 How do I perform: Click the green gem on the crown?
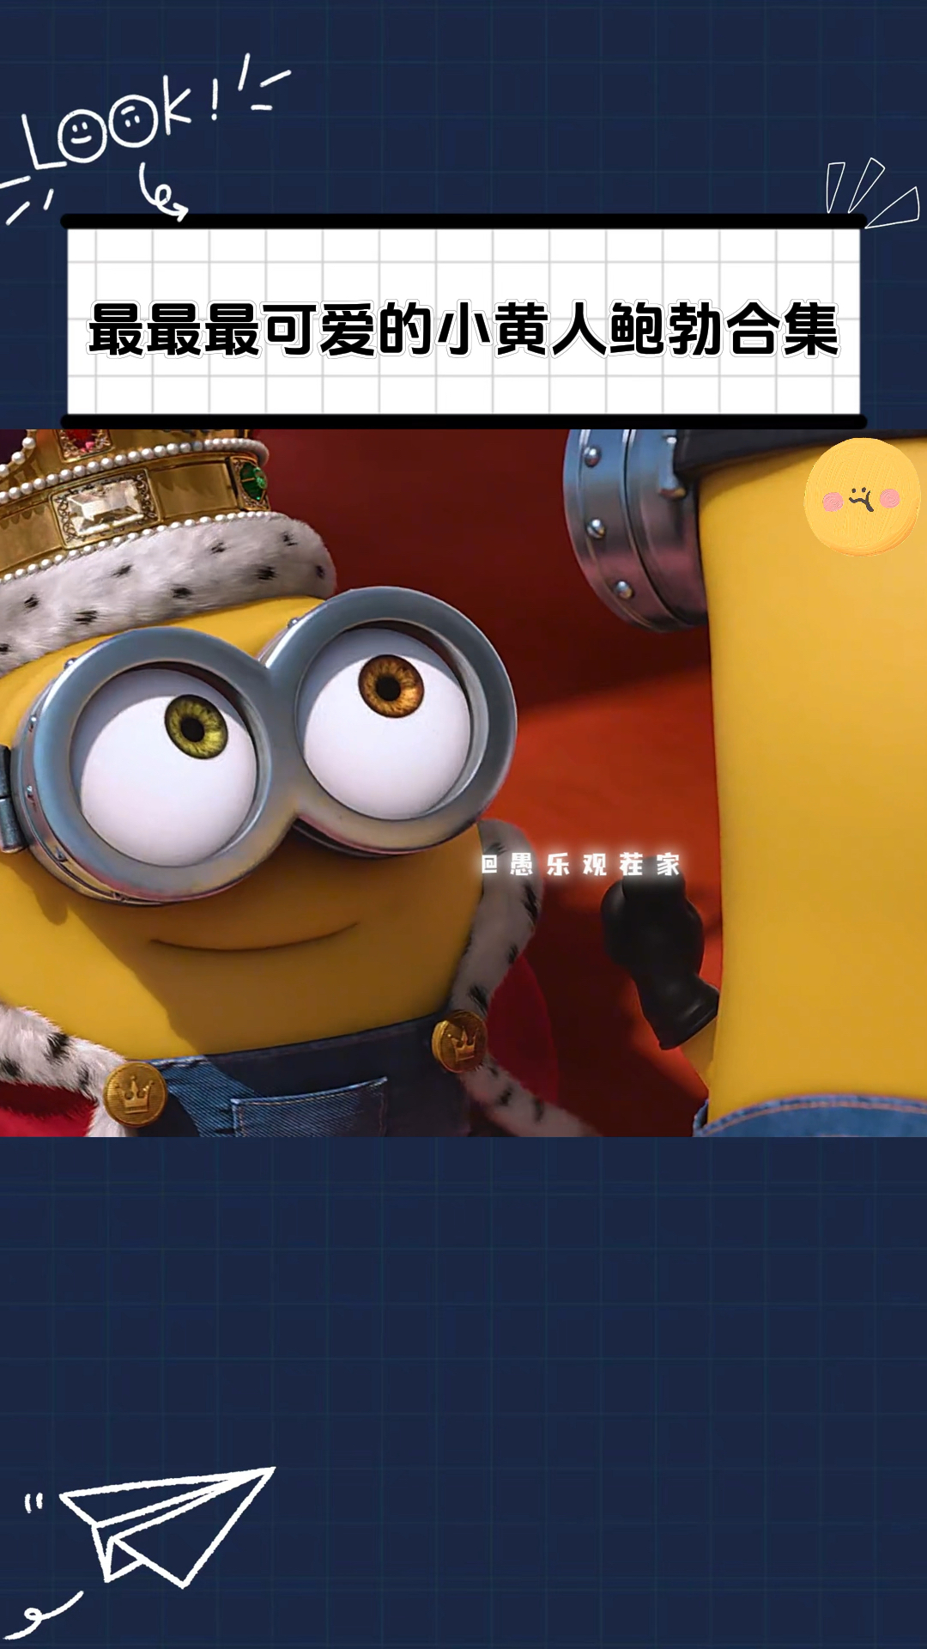coord(252,483)
